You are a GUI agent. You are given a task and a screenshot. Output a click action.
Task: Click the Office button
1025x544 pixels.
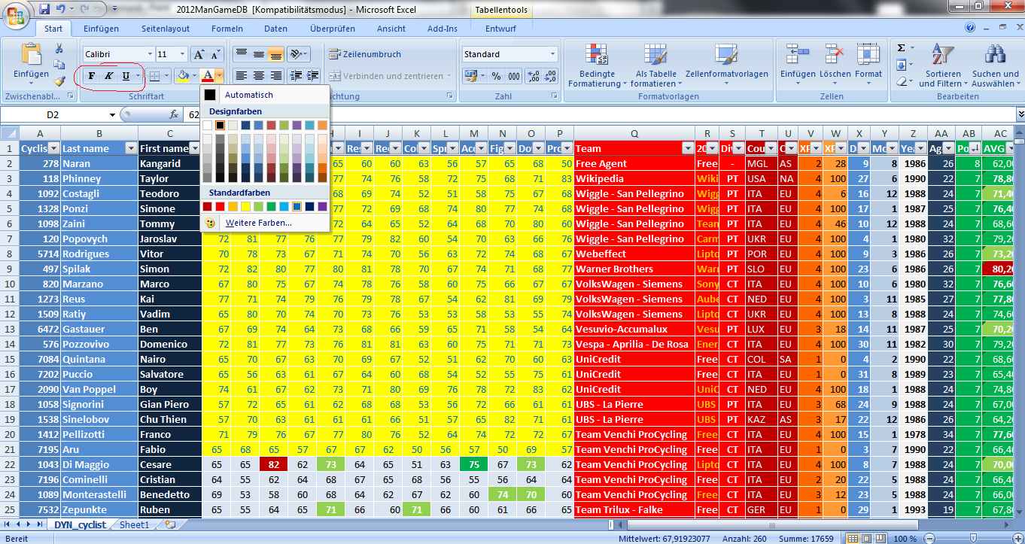click(16, 14)
